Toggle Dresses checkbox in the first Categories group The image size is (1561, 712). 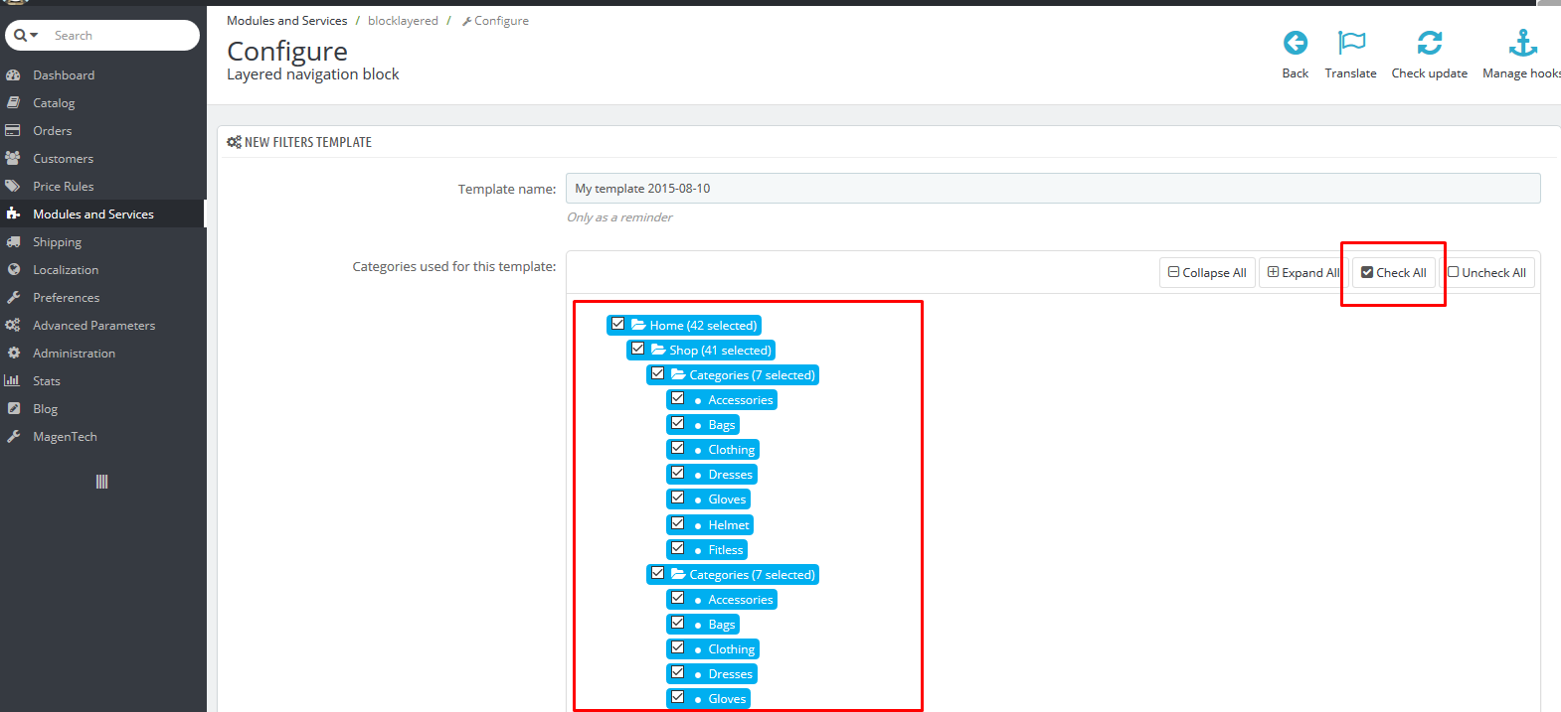coord(678,473)
